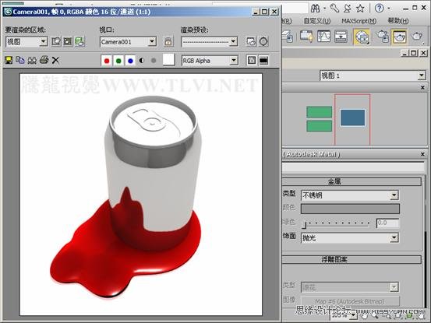
Task: Open the RGB Alpha channel dropdown
Action: (210, 61)
